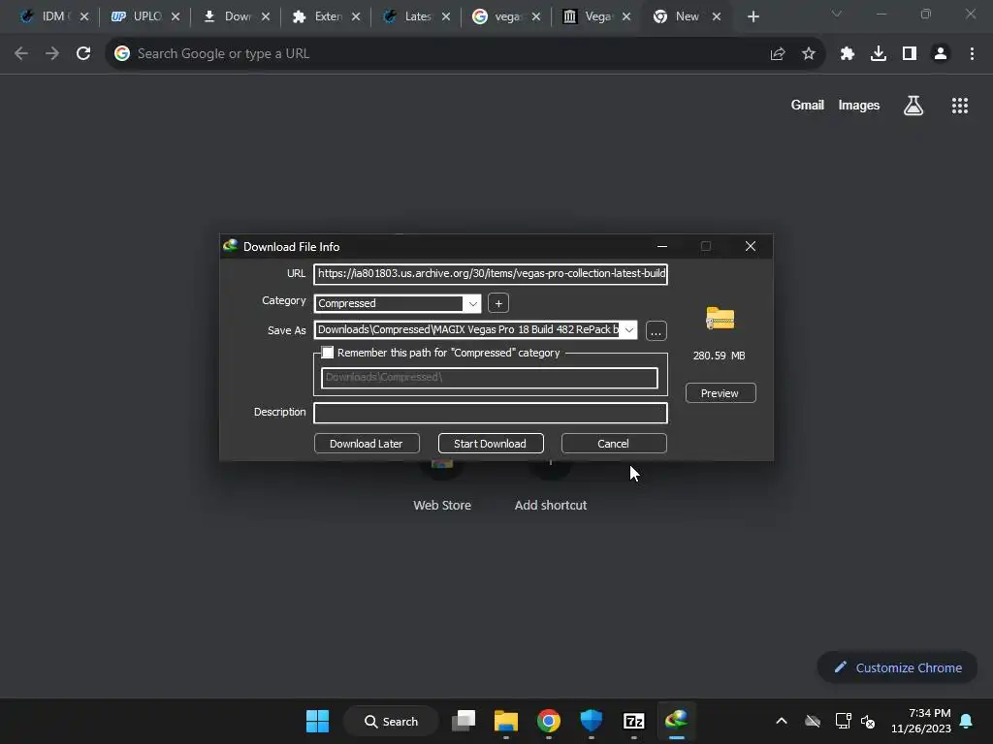Cancel the Download File Info dialog
The image size is (993, 744).
(613, 444)
